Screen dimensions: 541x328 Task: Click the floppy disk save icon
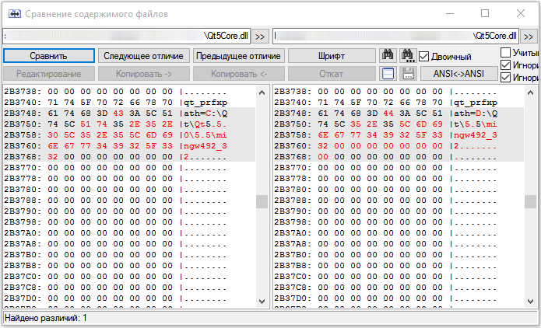(x=408, y=74)
